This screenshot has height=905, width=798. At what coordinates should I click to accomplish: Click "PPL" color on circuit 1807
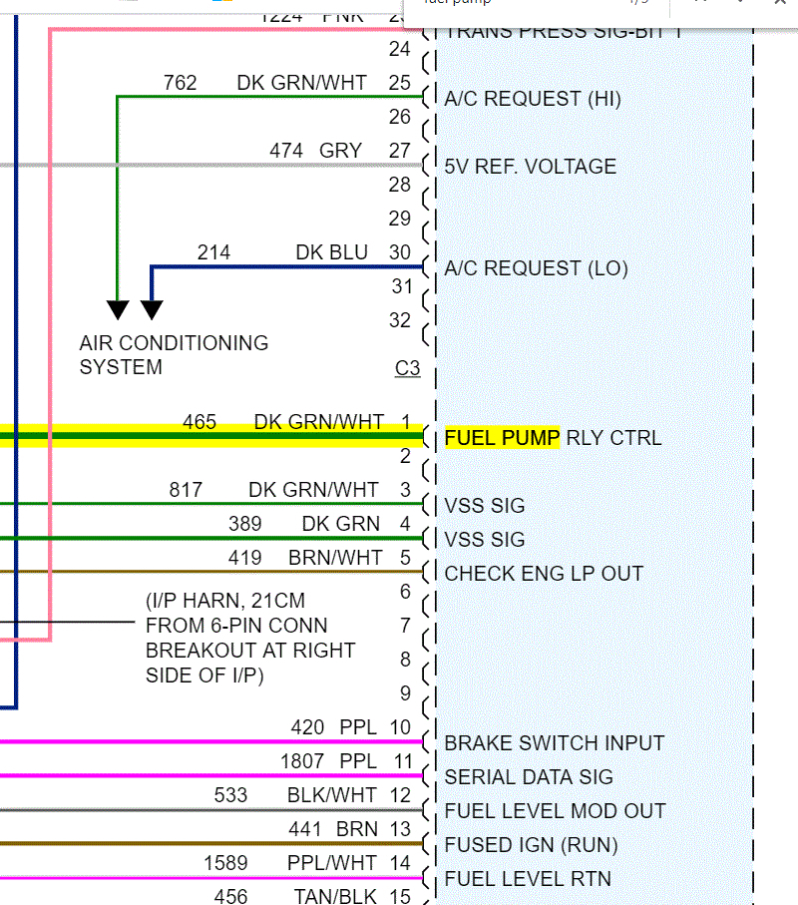pyautogui.click(x=358, y=761)
